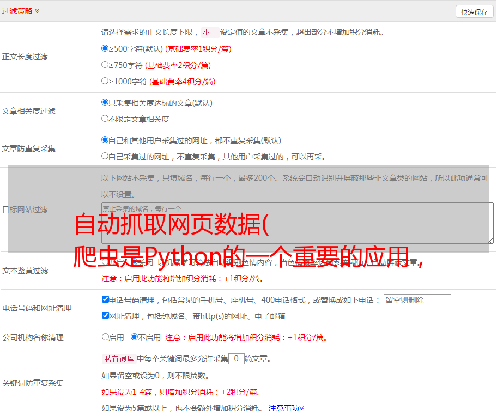The height and width of the screenshot is (418, 497).
Task: Select the ≥500字符 default length option
Action: (105, 48)
